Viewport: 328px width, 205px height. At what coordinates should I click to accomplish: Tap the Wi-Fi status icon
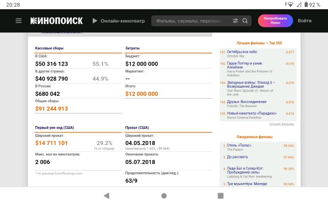[291, 5]
